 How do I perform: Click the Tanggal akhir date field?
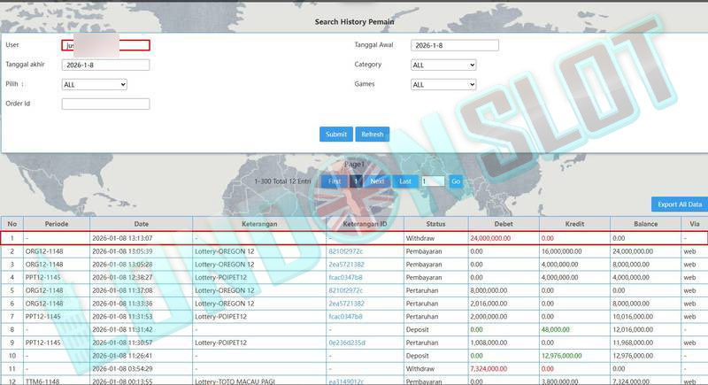[x=105, y=65]
